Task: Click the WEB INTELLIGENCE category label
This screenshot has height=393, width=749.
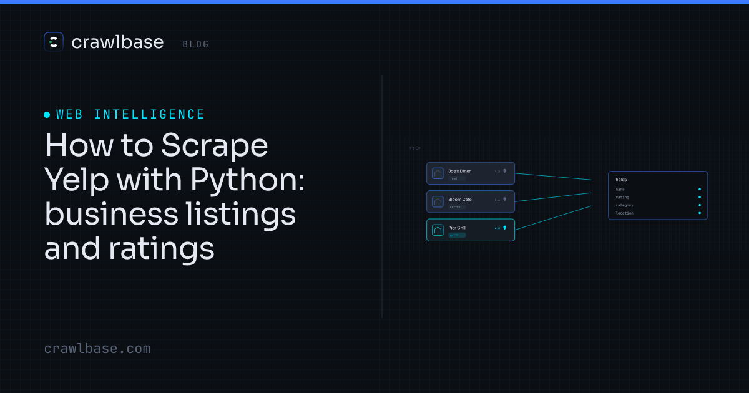Action: 130,114
